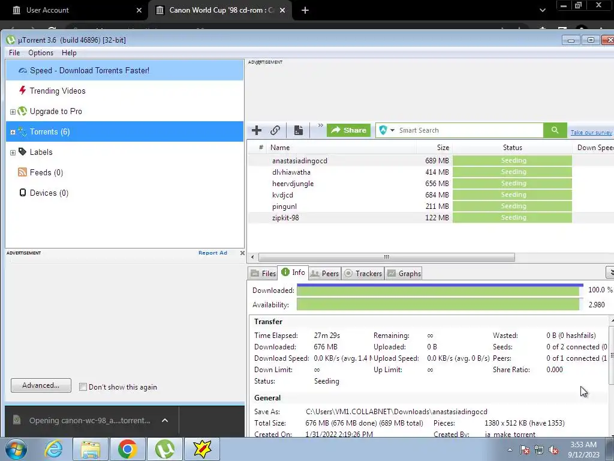614x461 pixels.
Task: Open the Windows Start menu
Action: pos(16,449)
